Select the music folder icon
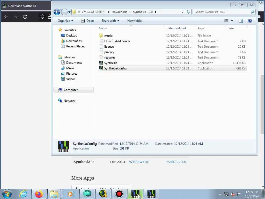265x199 pixels. pos(101,35)
